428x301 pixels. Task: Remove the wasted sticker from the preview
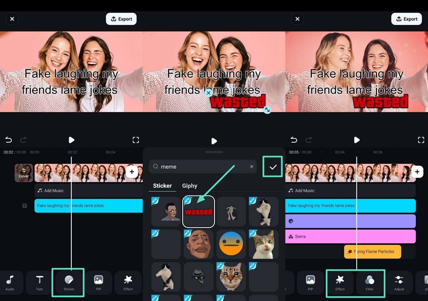point(208,93)
